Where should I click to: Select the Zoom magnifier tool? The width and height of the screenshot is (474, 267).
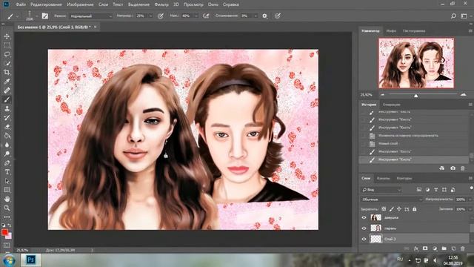coord(7,208)
